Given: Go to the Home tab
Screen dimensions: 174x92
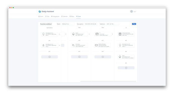Looking at the screenshot, I should tap(41, 16).
